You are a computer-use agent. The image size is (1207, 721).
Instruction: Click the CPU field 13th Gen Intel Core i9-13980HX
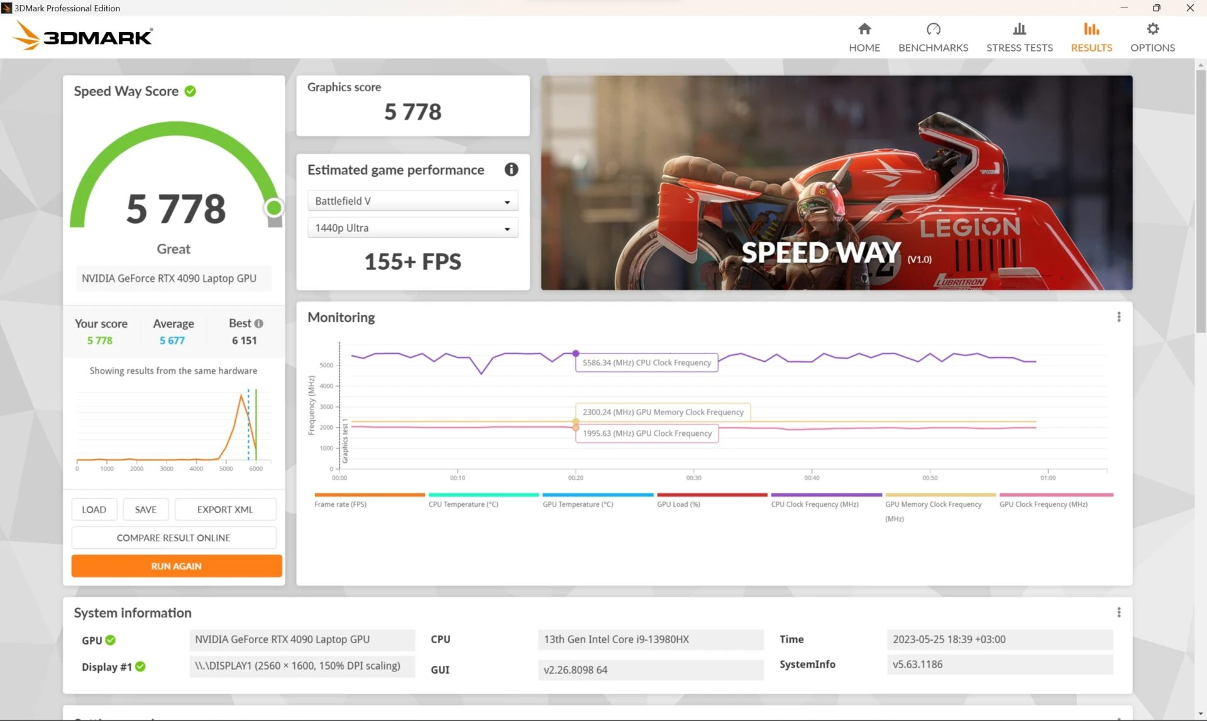(651, 639)
